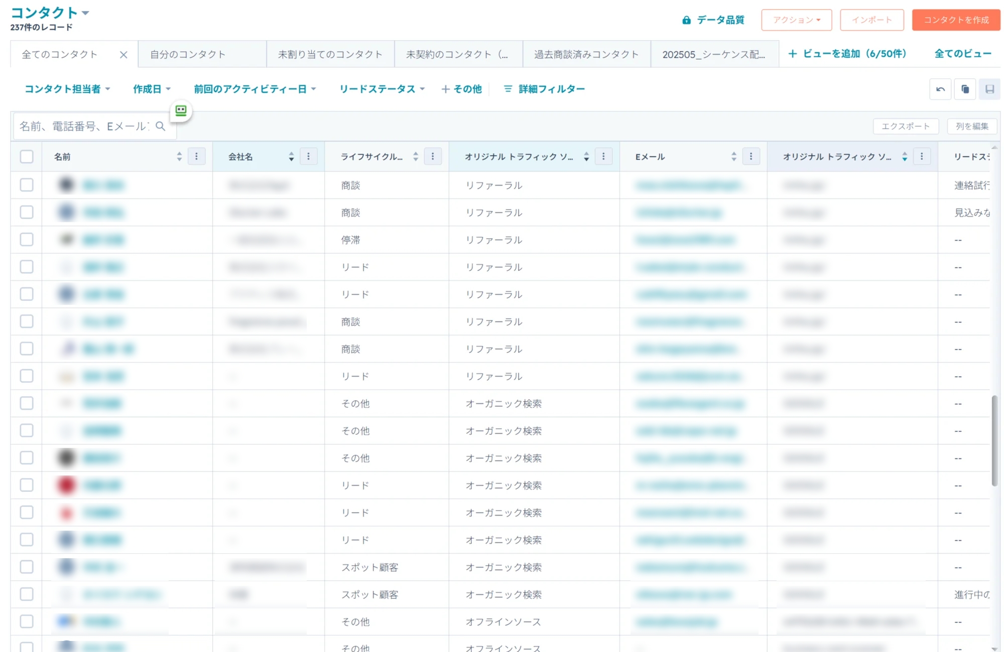This screenshot has width=1004, height=652.
Task: Click the scrollbar down arrow
Action: tap(994, 648)
